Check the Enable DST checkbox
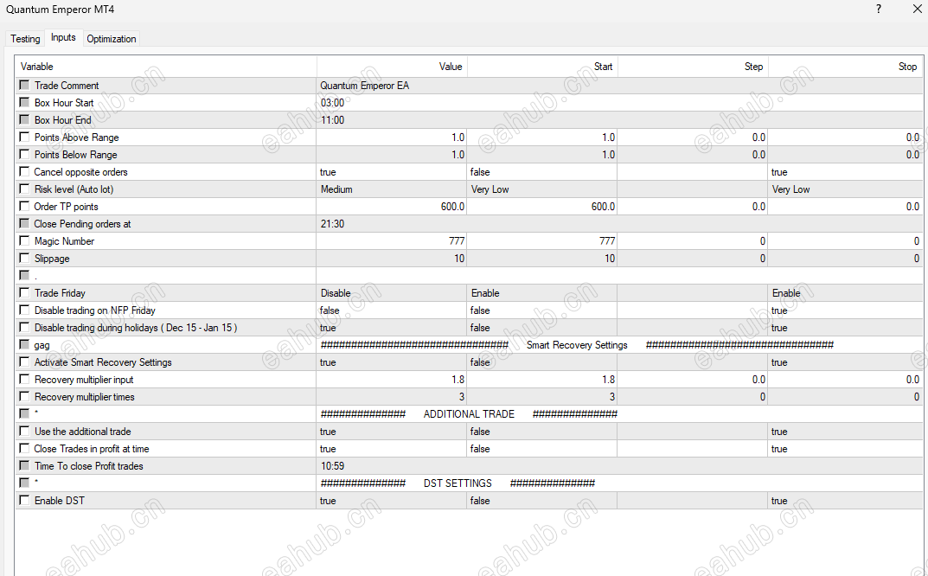Screen dimensions: 928x576 (24, 500)
